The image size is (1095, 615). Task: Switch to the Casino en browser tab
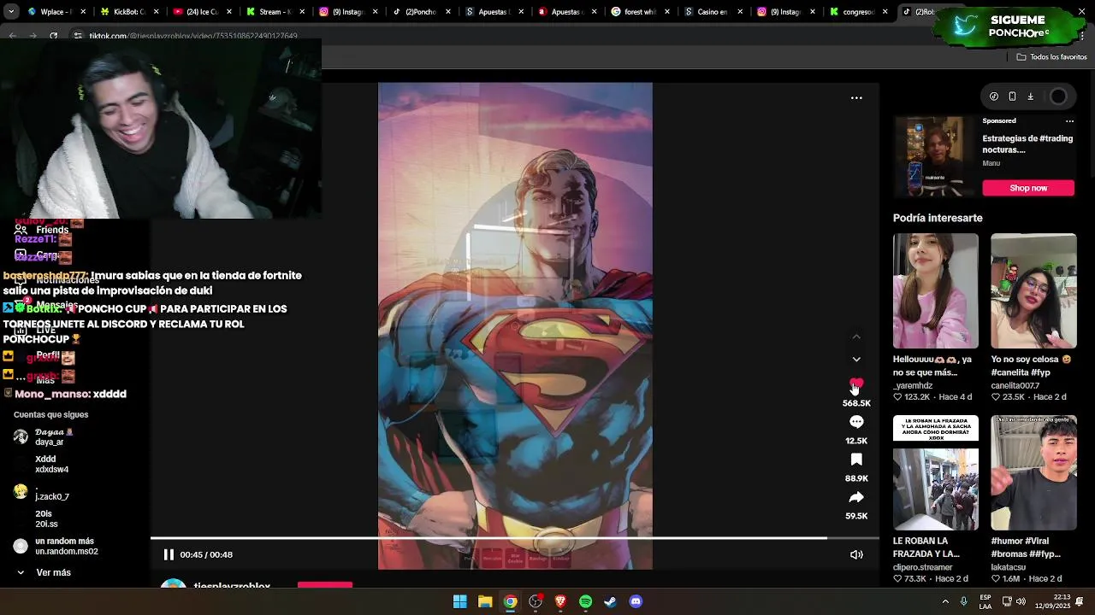click(x=712, y=12)
